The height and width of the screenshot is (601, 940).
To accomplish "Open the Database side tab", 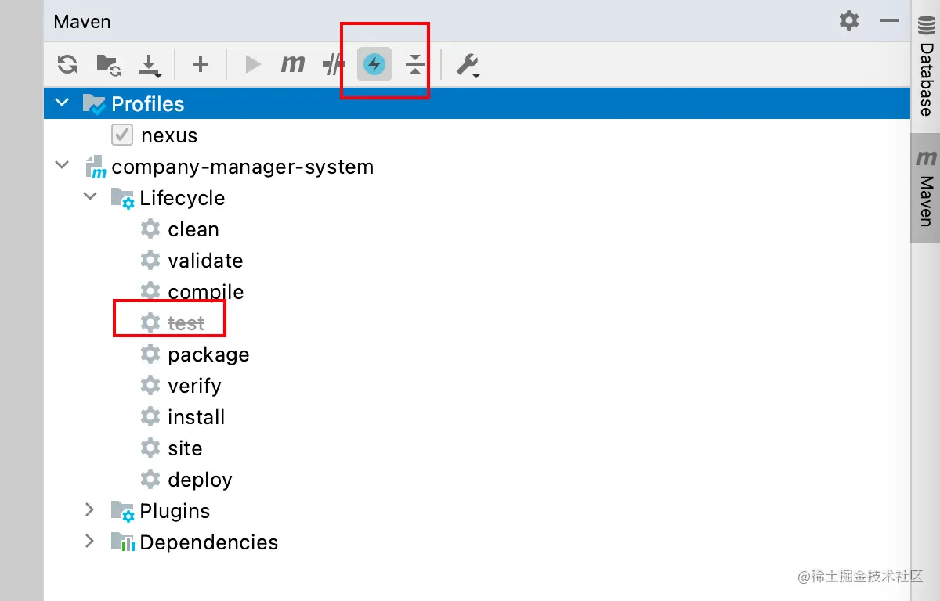I will (x=926, y=67).
